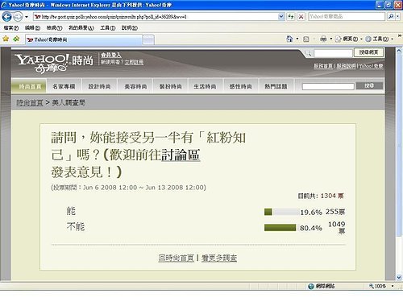Open the 說明(H) menu
The width and height of the screenshot is (403, 302).
[x=130, y=28]
